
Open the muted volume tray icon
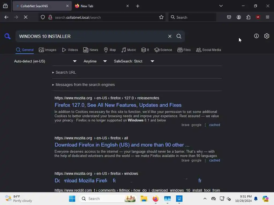(229, 199)
